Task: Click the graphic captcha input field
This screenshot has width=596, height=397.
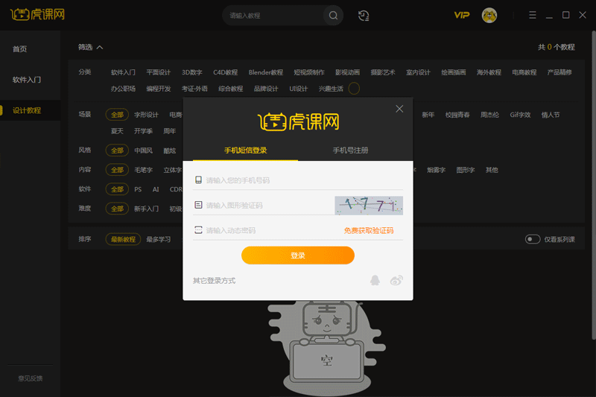Action: pyautogui.click(x=263, y=206)
